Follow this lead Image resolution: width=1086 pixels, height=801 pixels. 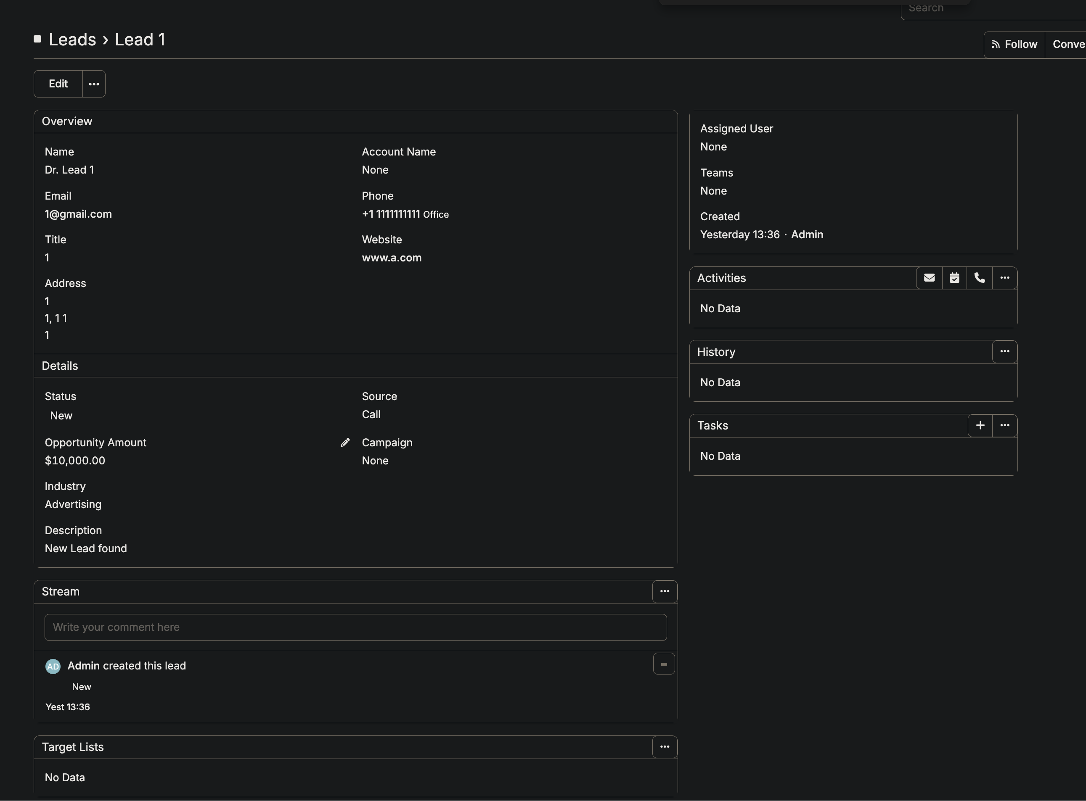click(1014, 45)
